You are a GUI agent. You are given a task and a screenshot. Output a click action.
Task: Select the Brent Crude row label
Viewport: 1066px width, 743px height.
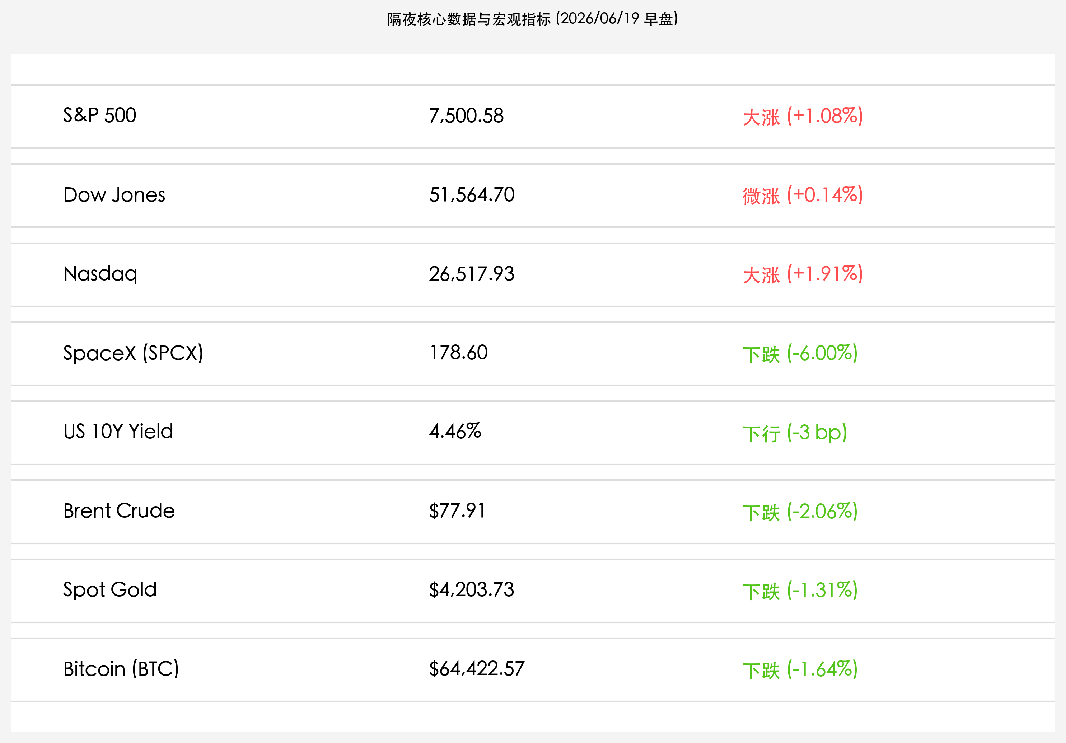(x=119, y=511)
